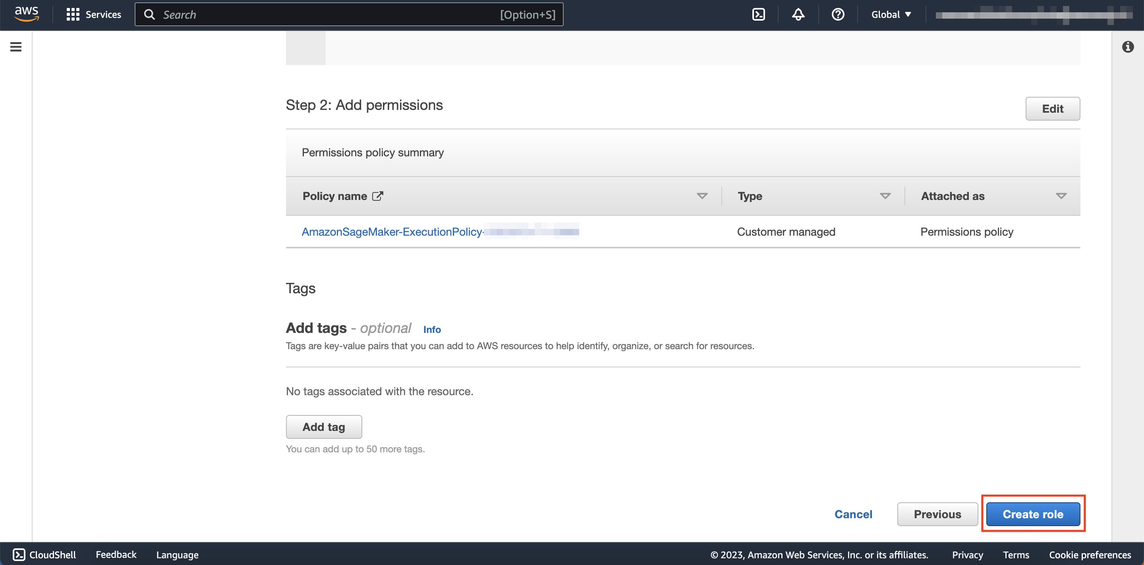Click the Previous button
1144x565 pixels.
point(937,514)
